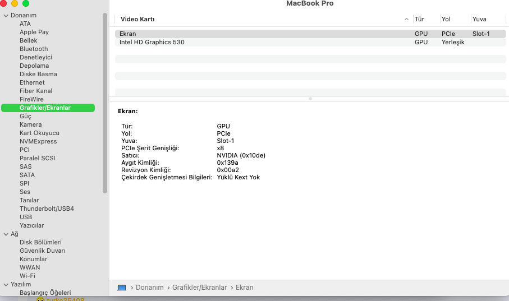Open the Thunderbolt/USB4 category
The height and width of the screenshot is (301, 509).
[x=47, y=209]
